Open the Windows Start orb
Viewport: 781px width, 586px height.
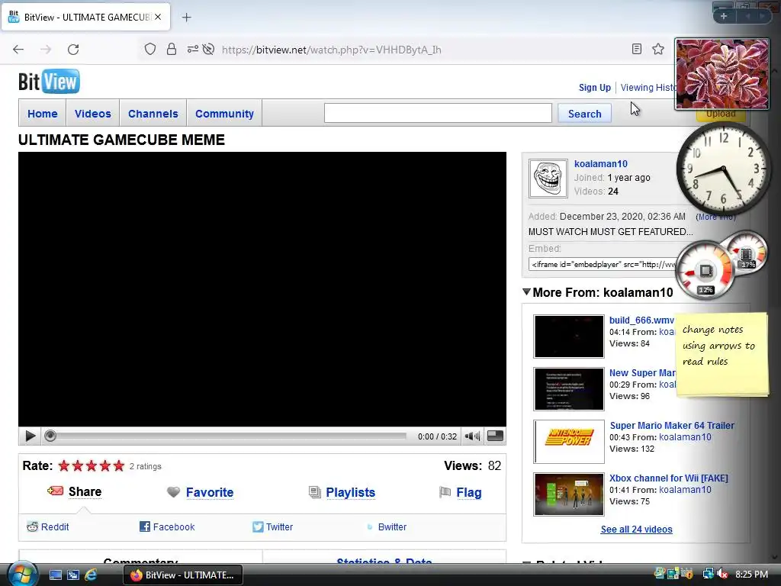coord(22,574)
